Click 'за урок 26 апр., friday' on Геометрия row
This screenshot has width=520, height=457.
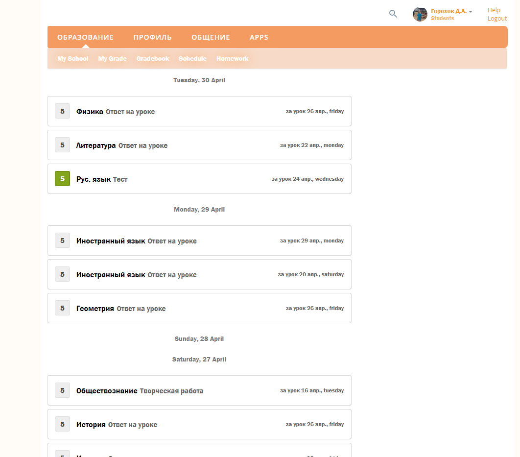pos(315,309)
